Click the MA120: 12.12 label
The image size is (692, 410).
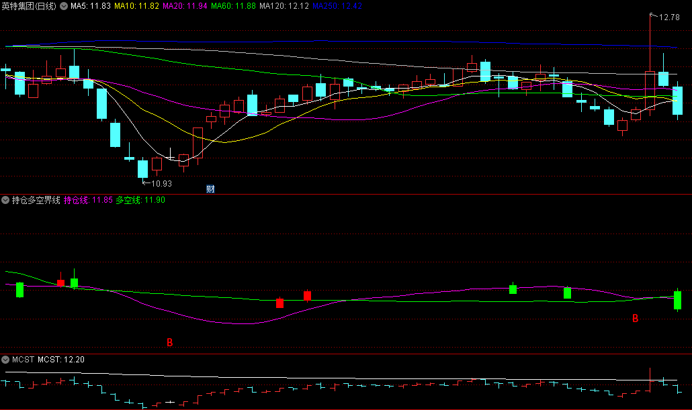click(x=284, y=6)
